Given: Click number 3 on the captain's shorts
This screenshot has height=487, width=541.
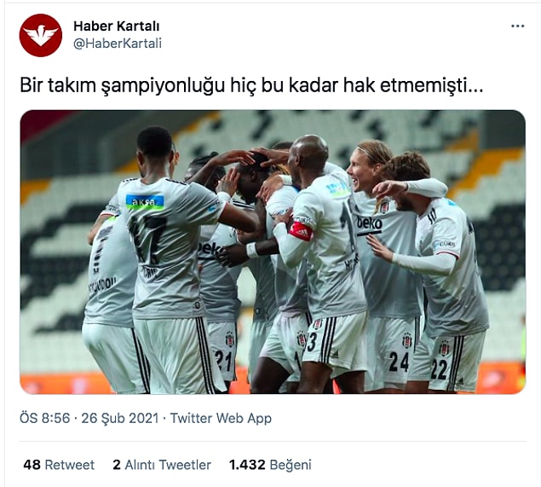Looking at the screenshot, I should (312, 342).
